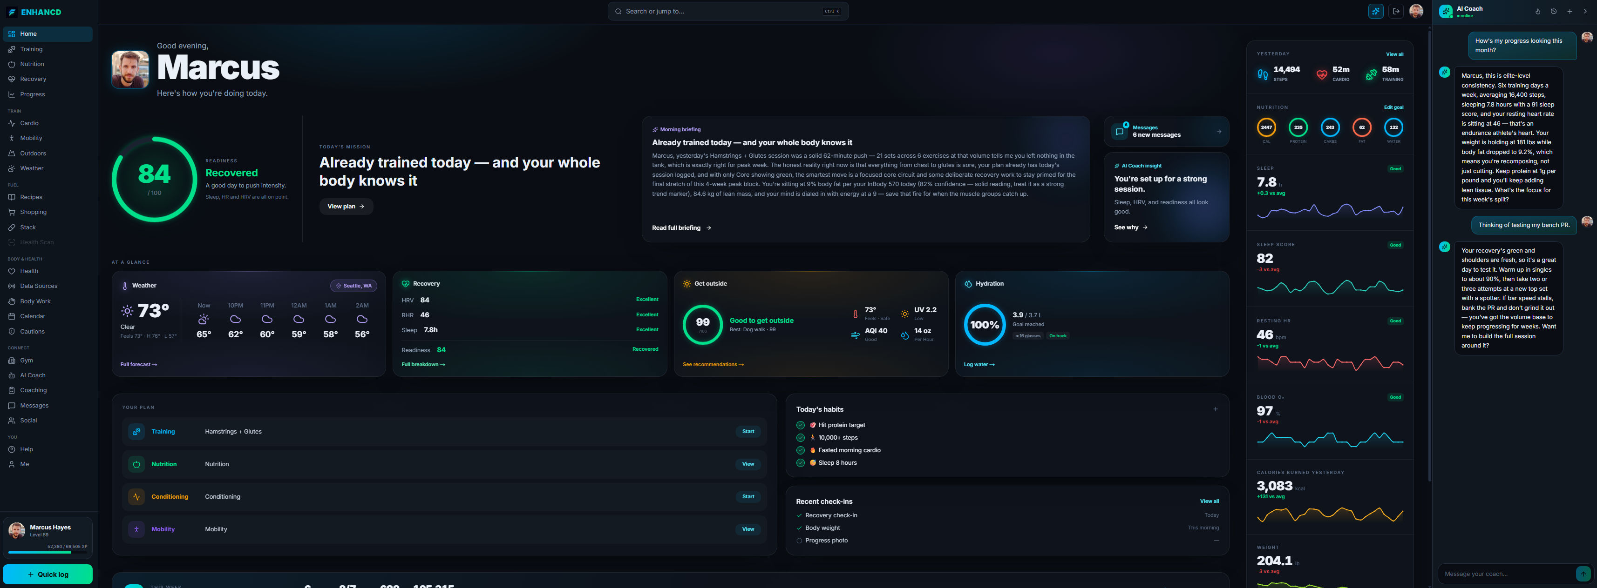
Task: Add a new habit with the plus button
Action: click(1215, 409)
